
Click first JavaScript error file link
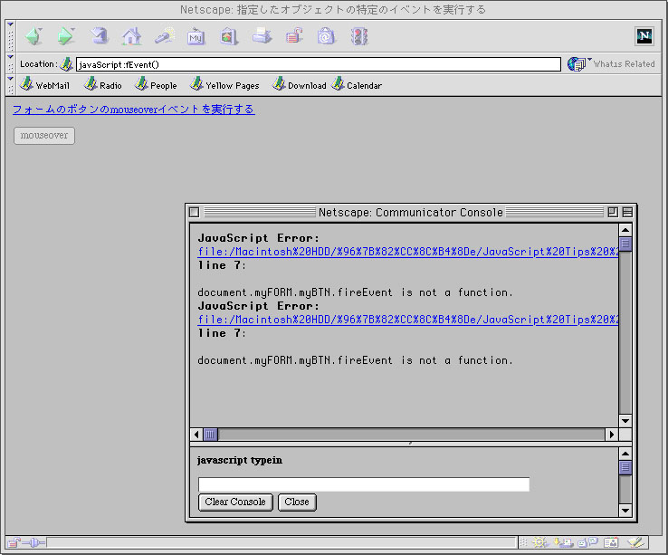pos(407,252)
